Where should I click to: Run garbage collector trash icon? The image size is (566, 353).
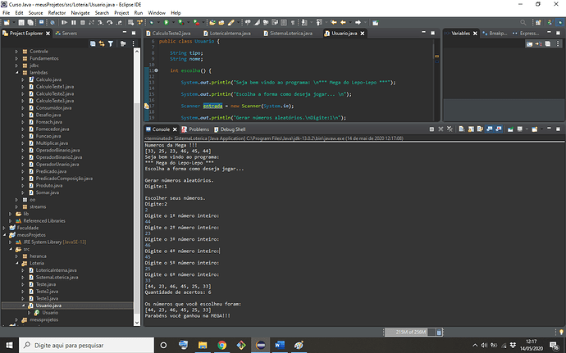pos(439,332)
